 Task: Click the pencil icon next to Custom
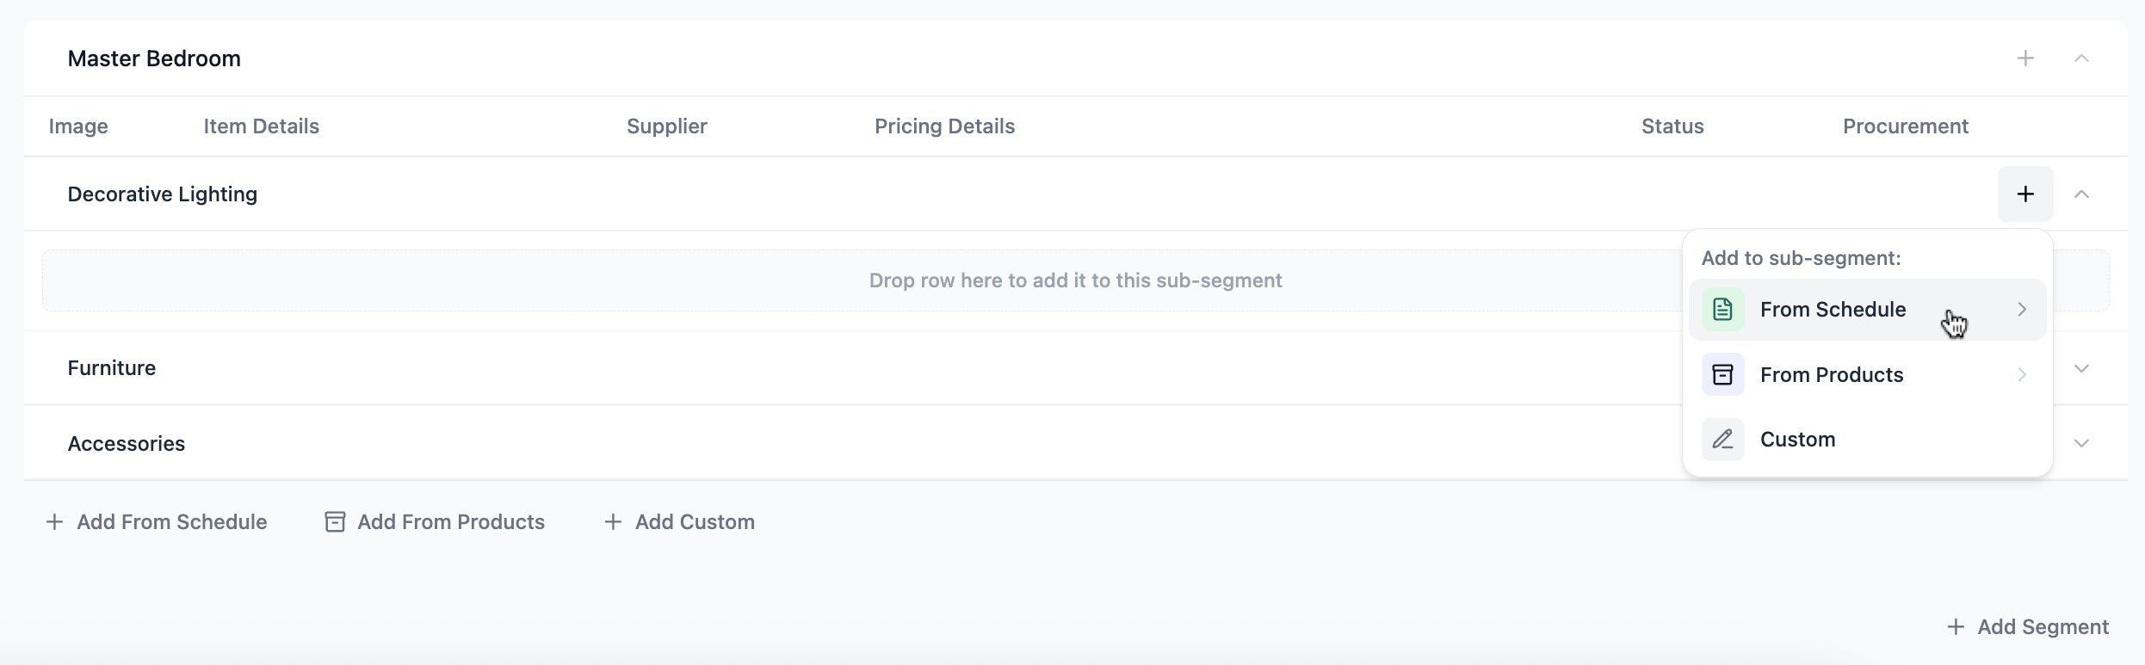pos(1722,440)
